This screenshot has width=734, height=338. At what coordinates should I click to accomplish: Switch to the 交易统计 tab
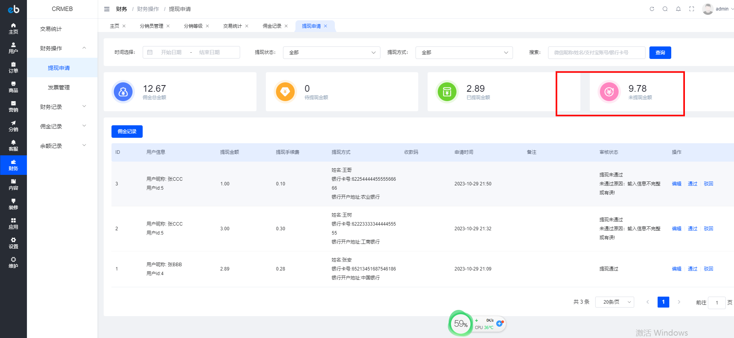[233, 26]
